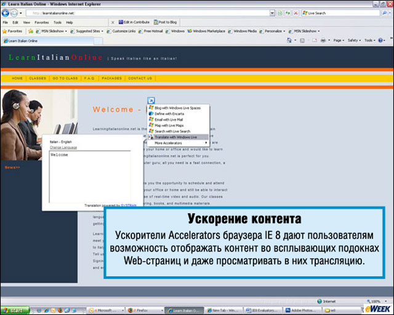Click the address bar showing learnitalianonline.net
Viewport: 394px width, 315px height.
pos(147,13)
